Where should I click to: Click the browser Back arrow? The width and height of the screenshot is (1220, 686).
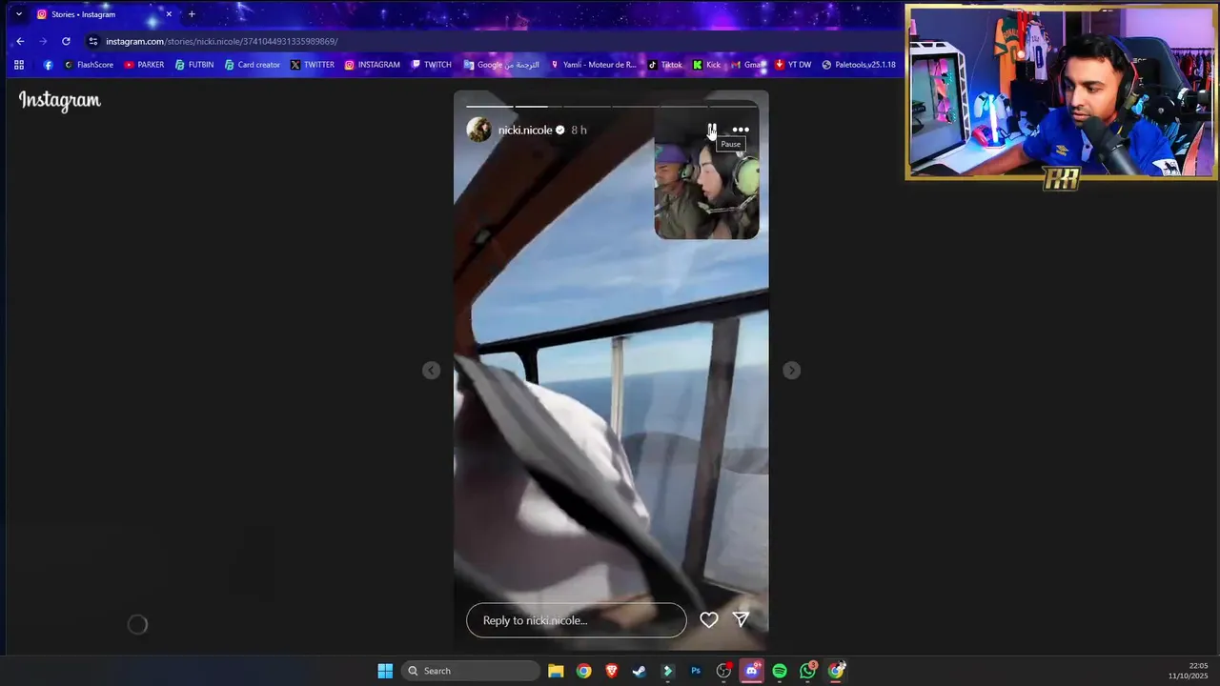click(20, 41)
